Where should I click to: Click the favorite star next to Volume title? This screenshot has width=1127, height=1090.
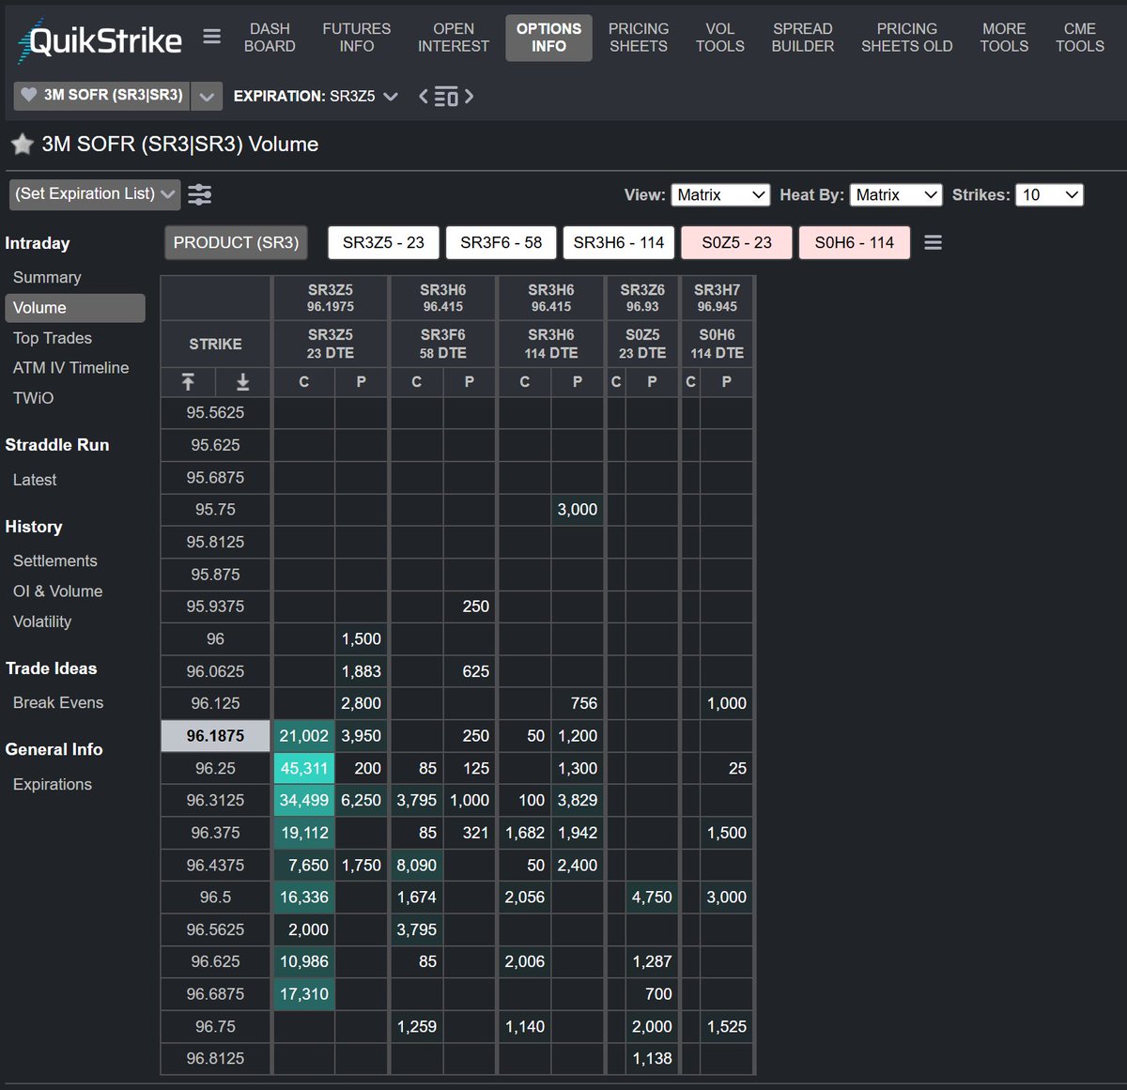[x=22, y=144]
